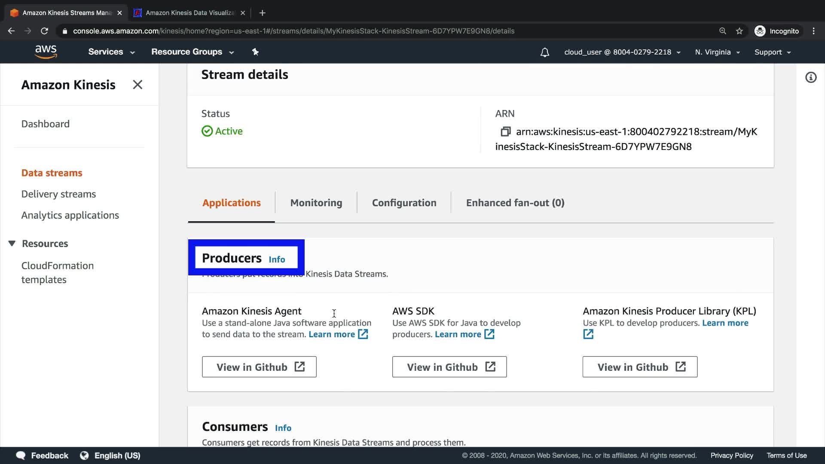Open Enhanced fan-out tab
Screen dimensions: 825x464
click(515, 203)
